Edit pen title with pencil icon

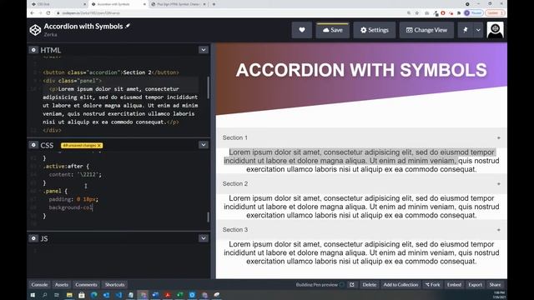[x=128, y=26]
